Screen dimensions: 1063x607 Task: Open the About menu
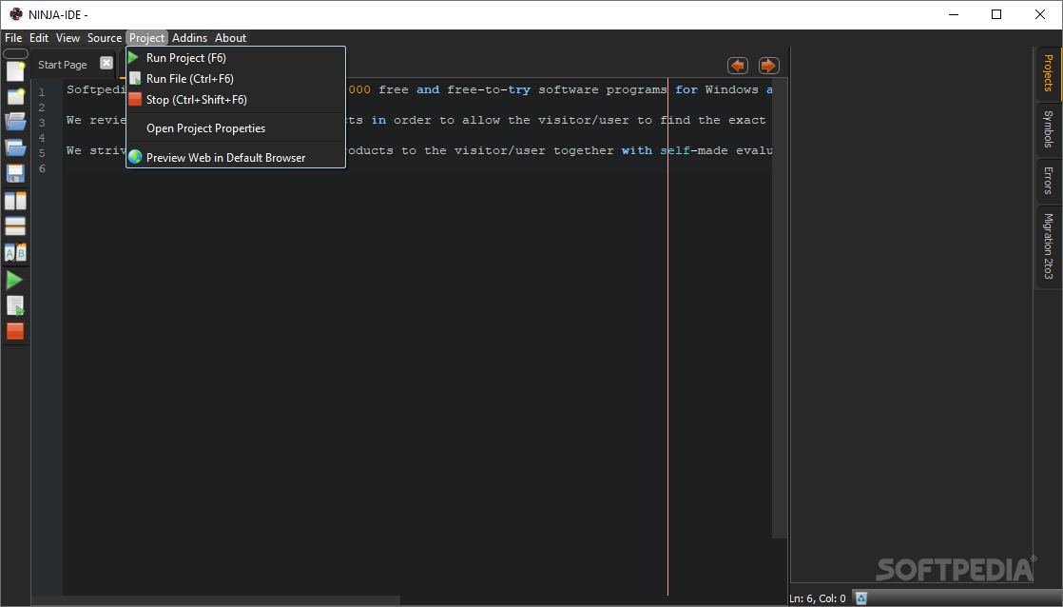[x=230, y=38]
